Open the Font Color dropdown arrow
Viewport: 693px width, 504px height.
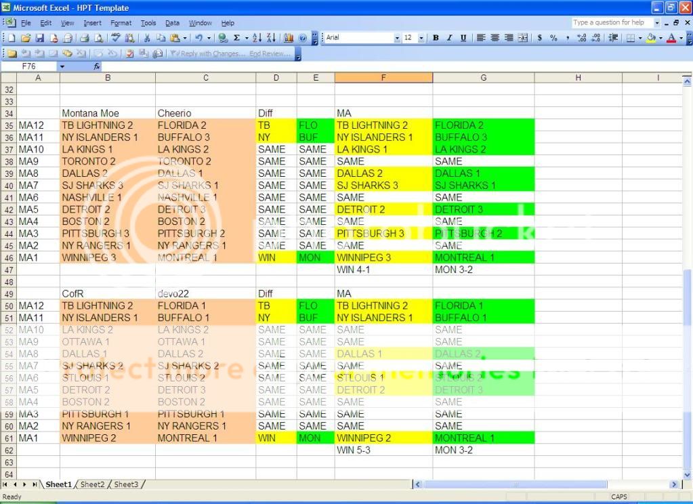pos(681,38)
